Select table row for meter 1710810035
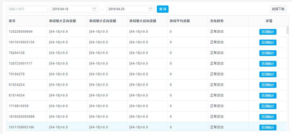The height and width of the screenshot is (134, 292). coord(147,106)
